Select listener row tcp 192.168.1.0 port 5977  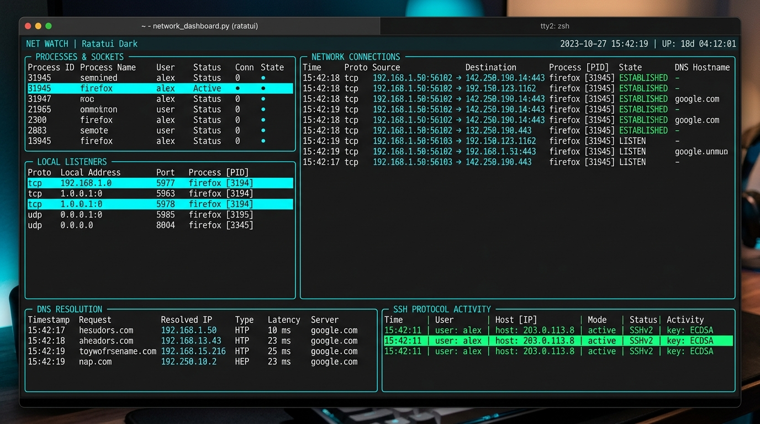coord(160,183)
